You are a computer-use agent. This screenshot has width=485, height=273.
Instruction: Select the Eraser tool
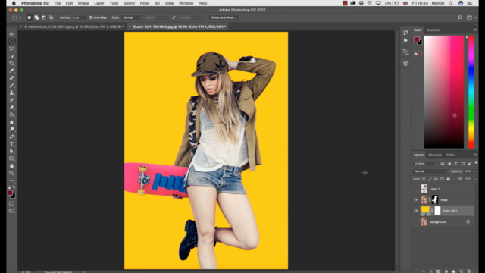point(12,108)
